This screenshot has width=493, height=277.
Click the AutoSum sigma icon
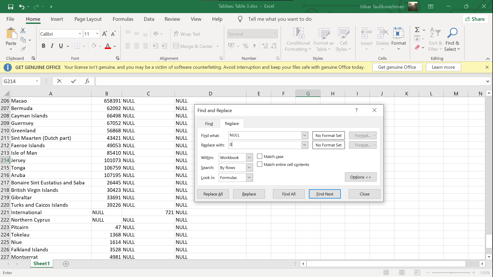pos(417,30)
